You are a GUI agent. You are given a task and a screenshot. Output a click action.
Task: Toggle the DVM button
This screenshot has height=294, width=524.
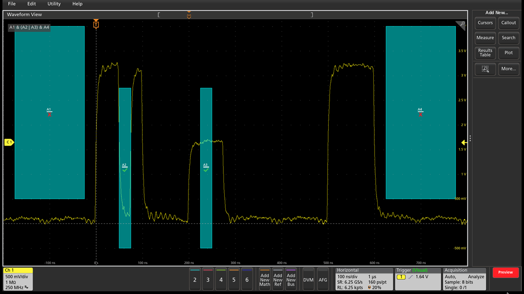point(308,279)
